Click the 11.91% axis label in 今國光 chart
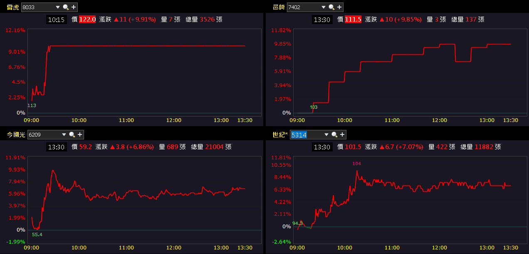 15,158
